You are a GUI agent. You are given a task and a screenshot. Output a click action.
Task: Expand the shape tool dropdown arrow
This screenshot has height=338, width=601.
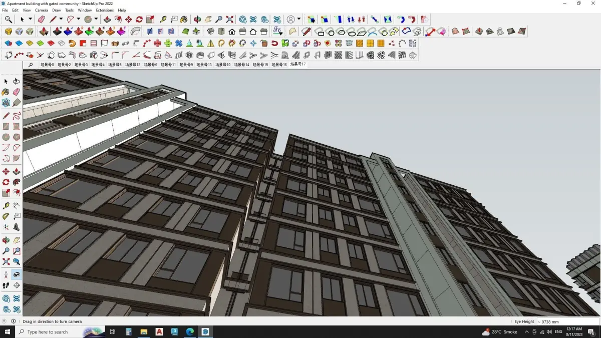(96, 19)
